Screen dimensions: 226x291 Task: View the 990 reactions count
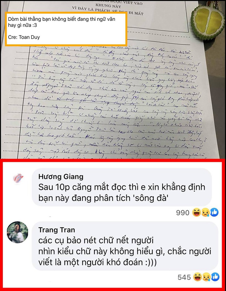click(183, 213)
